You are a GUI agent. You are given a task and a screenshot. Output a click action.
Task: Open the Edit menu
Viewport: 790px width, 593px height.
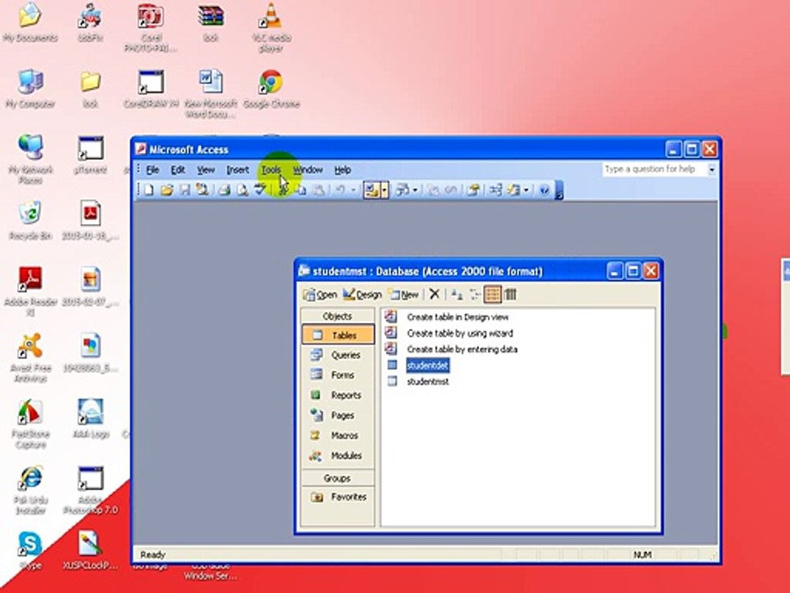178,170
